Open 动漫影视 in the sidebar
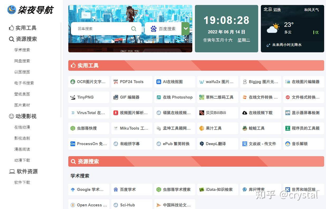 [23, 116]
